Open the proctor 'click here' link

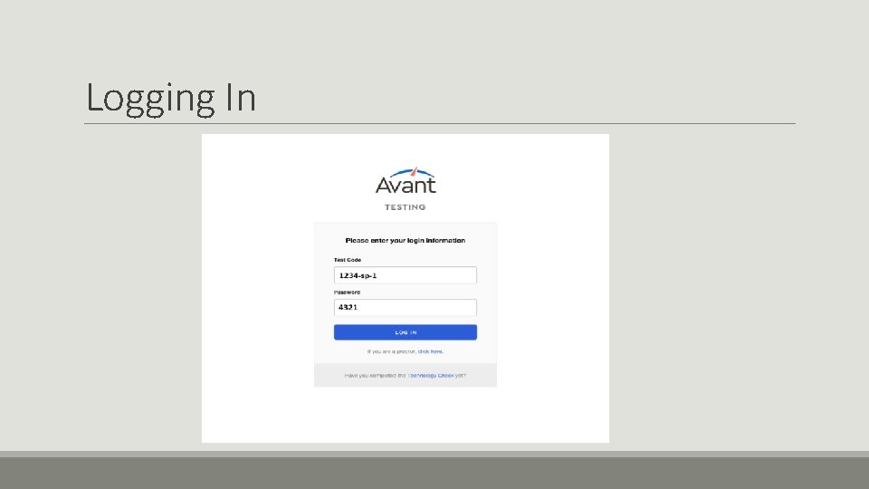click(x=431, y=351)
